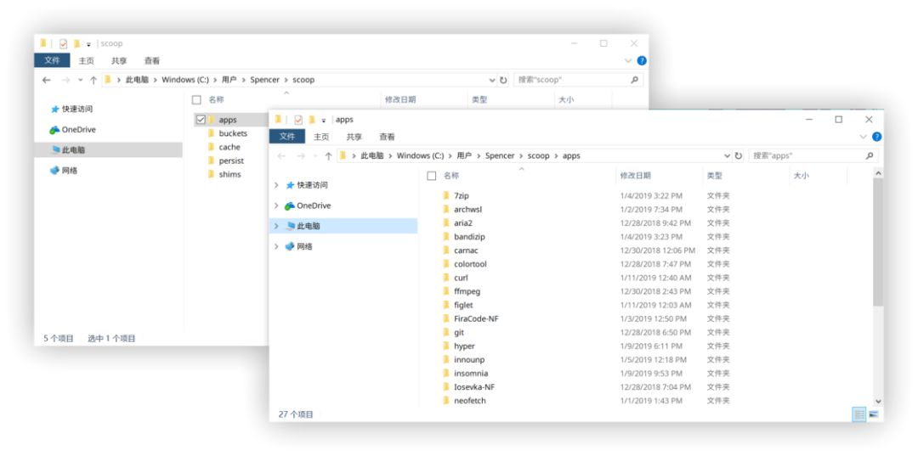
Task: Select the neofetch folder name
Action: click(x=469, y=401)
